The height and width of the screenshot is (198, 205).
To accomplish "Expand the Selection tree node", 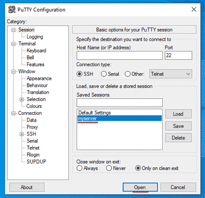I will pyautogui.click(x=22, y=99).
